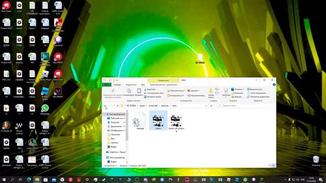Select the 'totem' image file

[x=158, y=120]
